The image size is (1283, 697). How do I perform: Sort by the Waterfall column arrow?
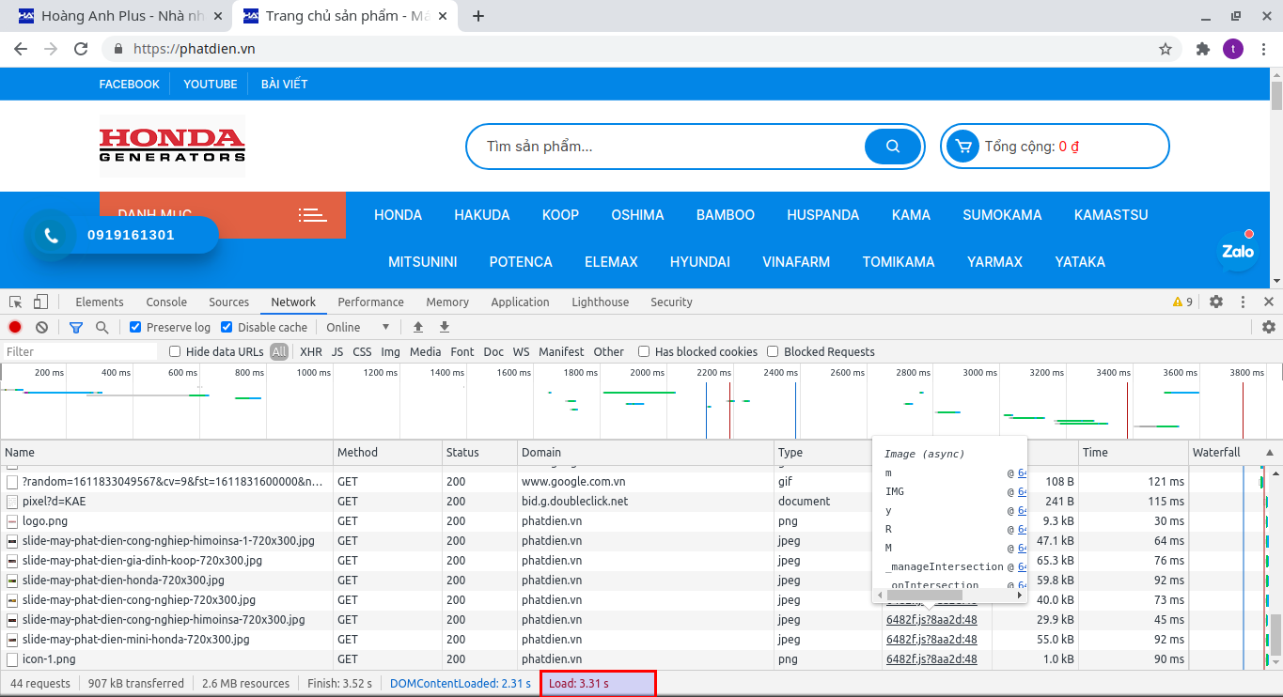point(1270,452)
